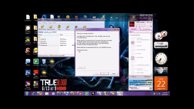Open Yahoo Messenger desktop shortcut

point(28,85)
